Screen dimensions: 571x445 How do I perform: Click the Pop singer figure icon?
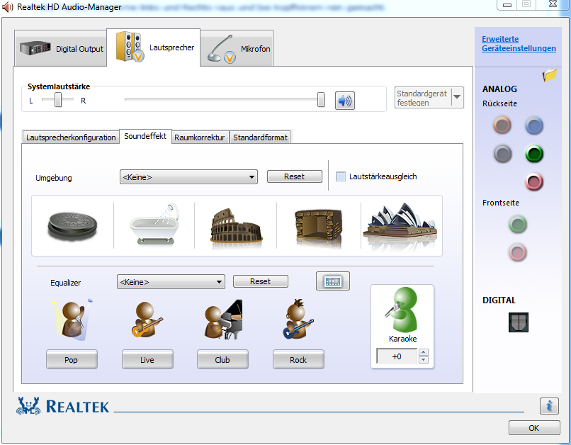72,320
